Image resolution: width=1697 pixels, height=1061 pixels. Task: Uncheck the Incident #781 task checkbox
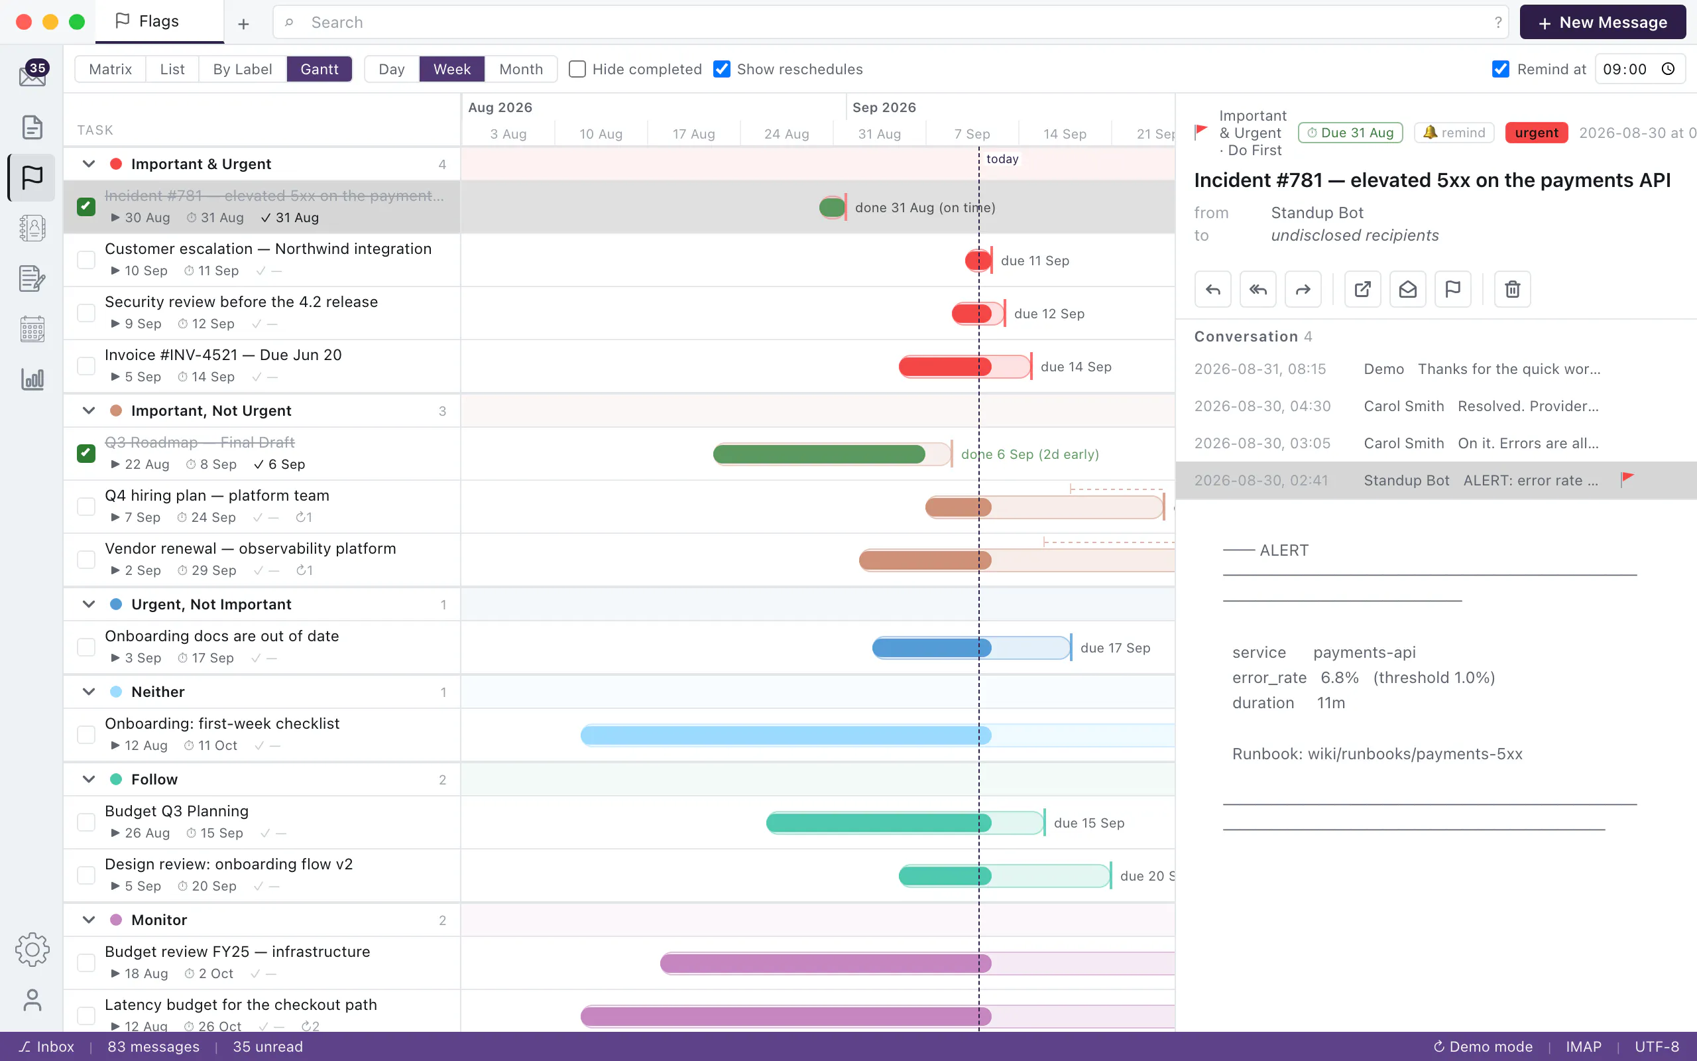coord(86,206)
